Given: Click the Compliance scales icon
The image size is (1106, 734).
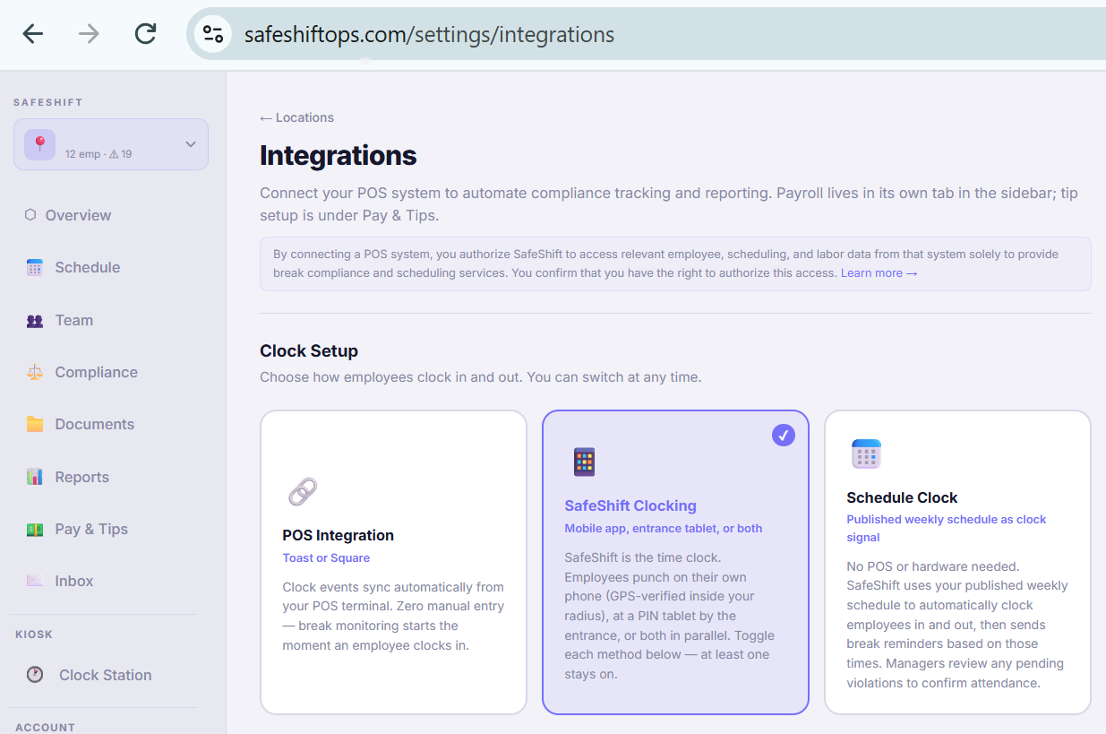Looking at the screenshot, I should pos(35,372).
